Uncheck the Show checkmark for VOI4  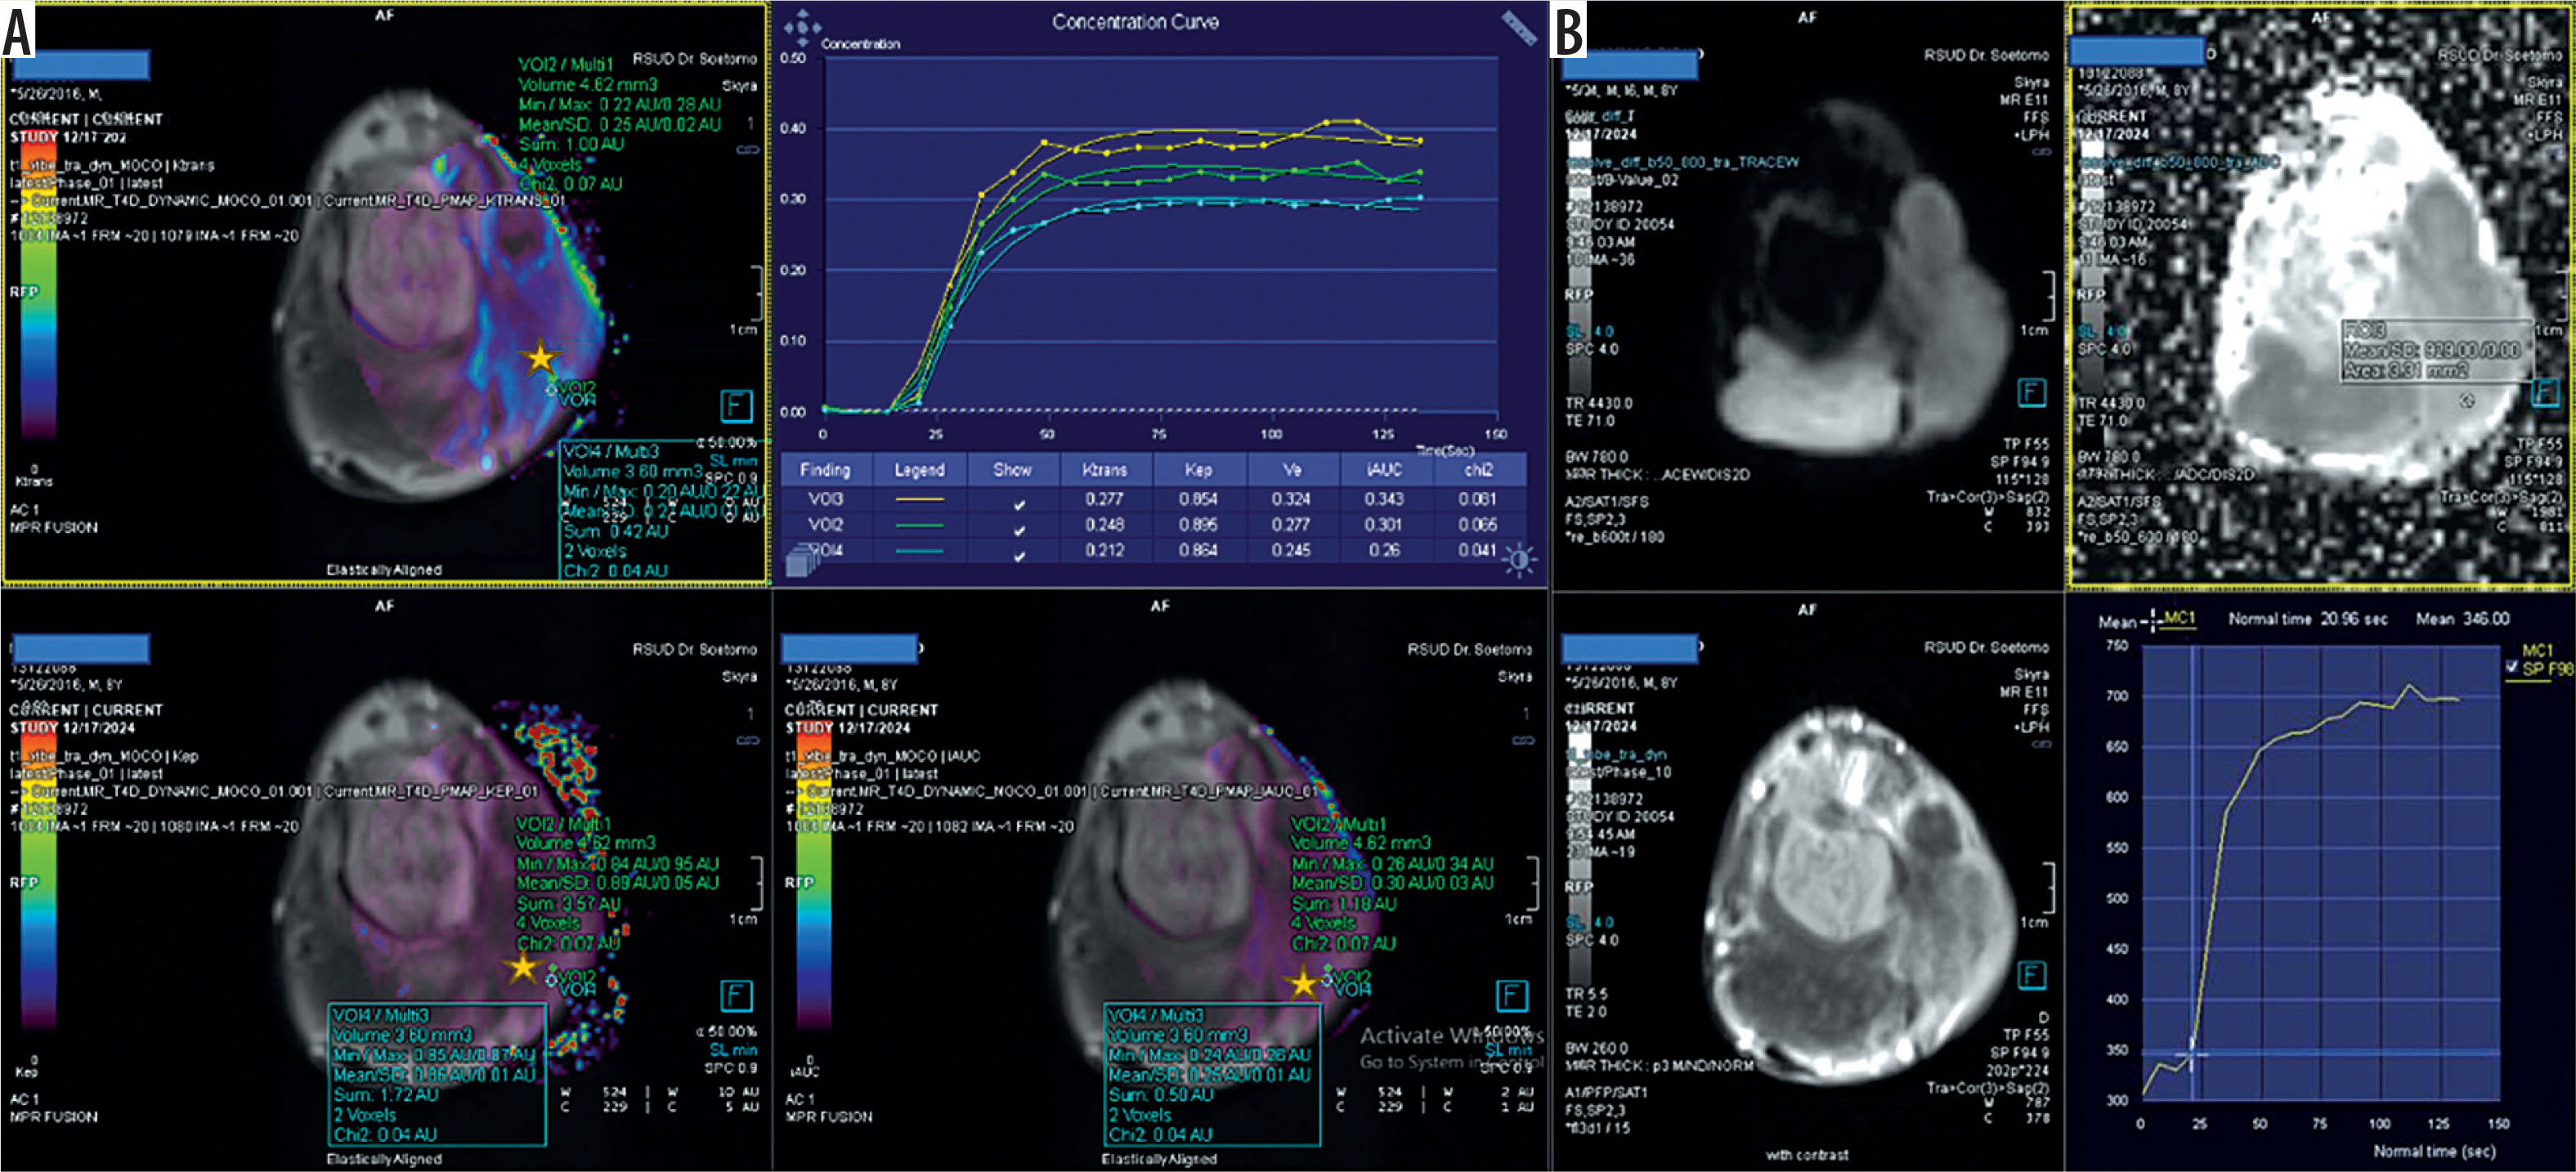tap(1018, 556)
